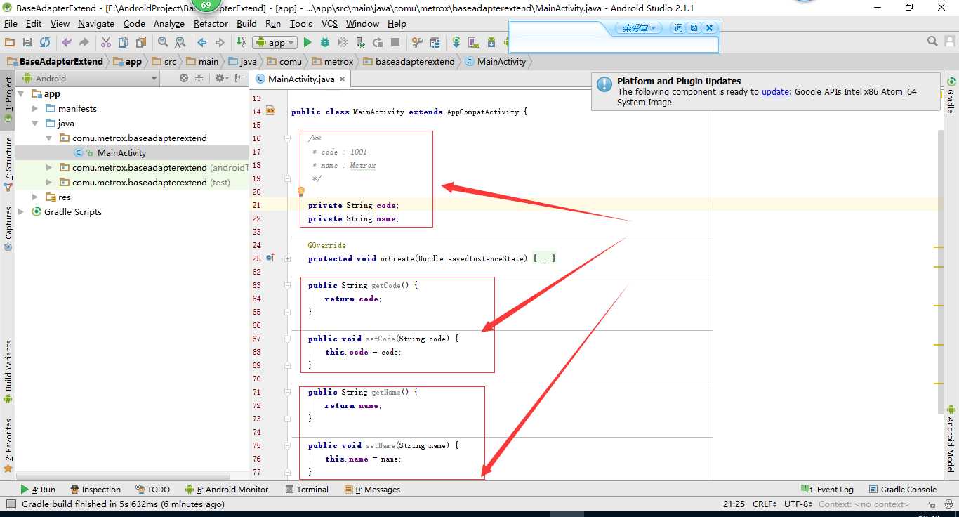Expand the androidTest package node

pos(48,167)
